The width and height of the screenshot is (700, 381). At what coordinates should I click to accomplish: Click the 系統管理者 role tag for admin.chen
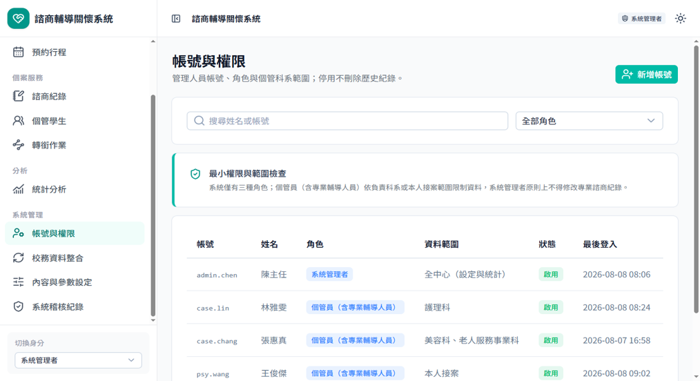329,275
